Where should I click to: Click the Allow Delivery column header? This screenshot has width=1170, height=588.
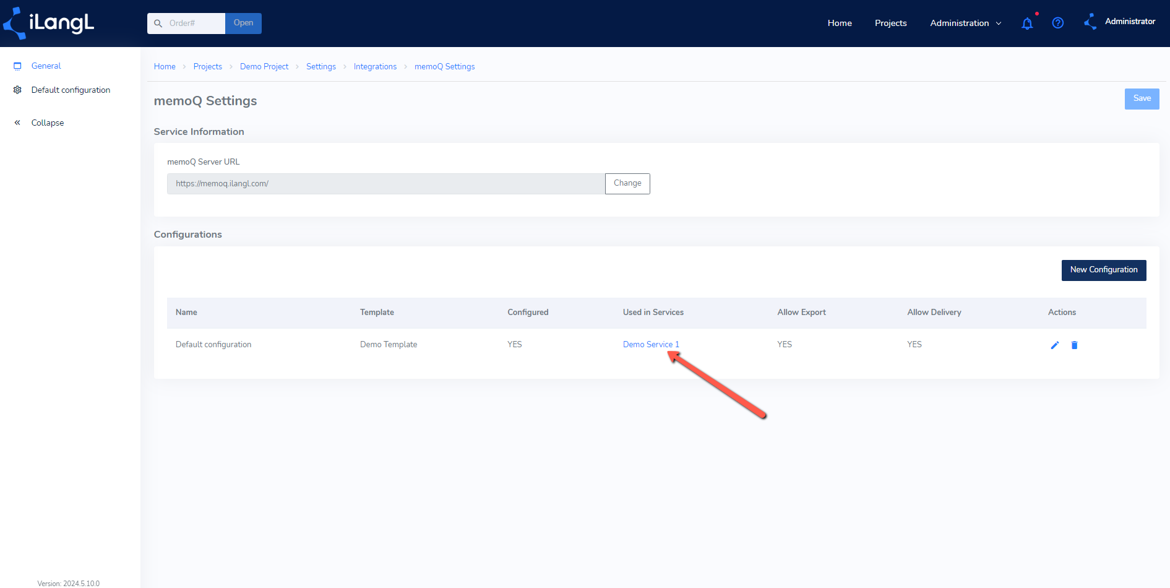coord(934,313)
